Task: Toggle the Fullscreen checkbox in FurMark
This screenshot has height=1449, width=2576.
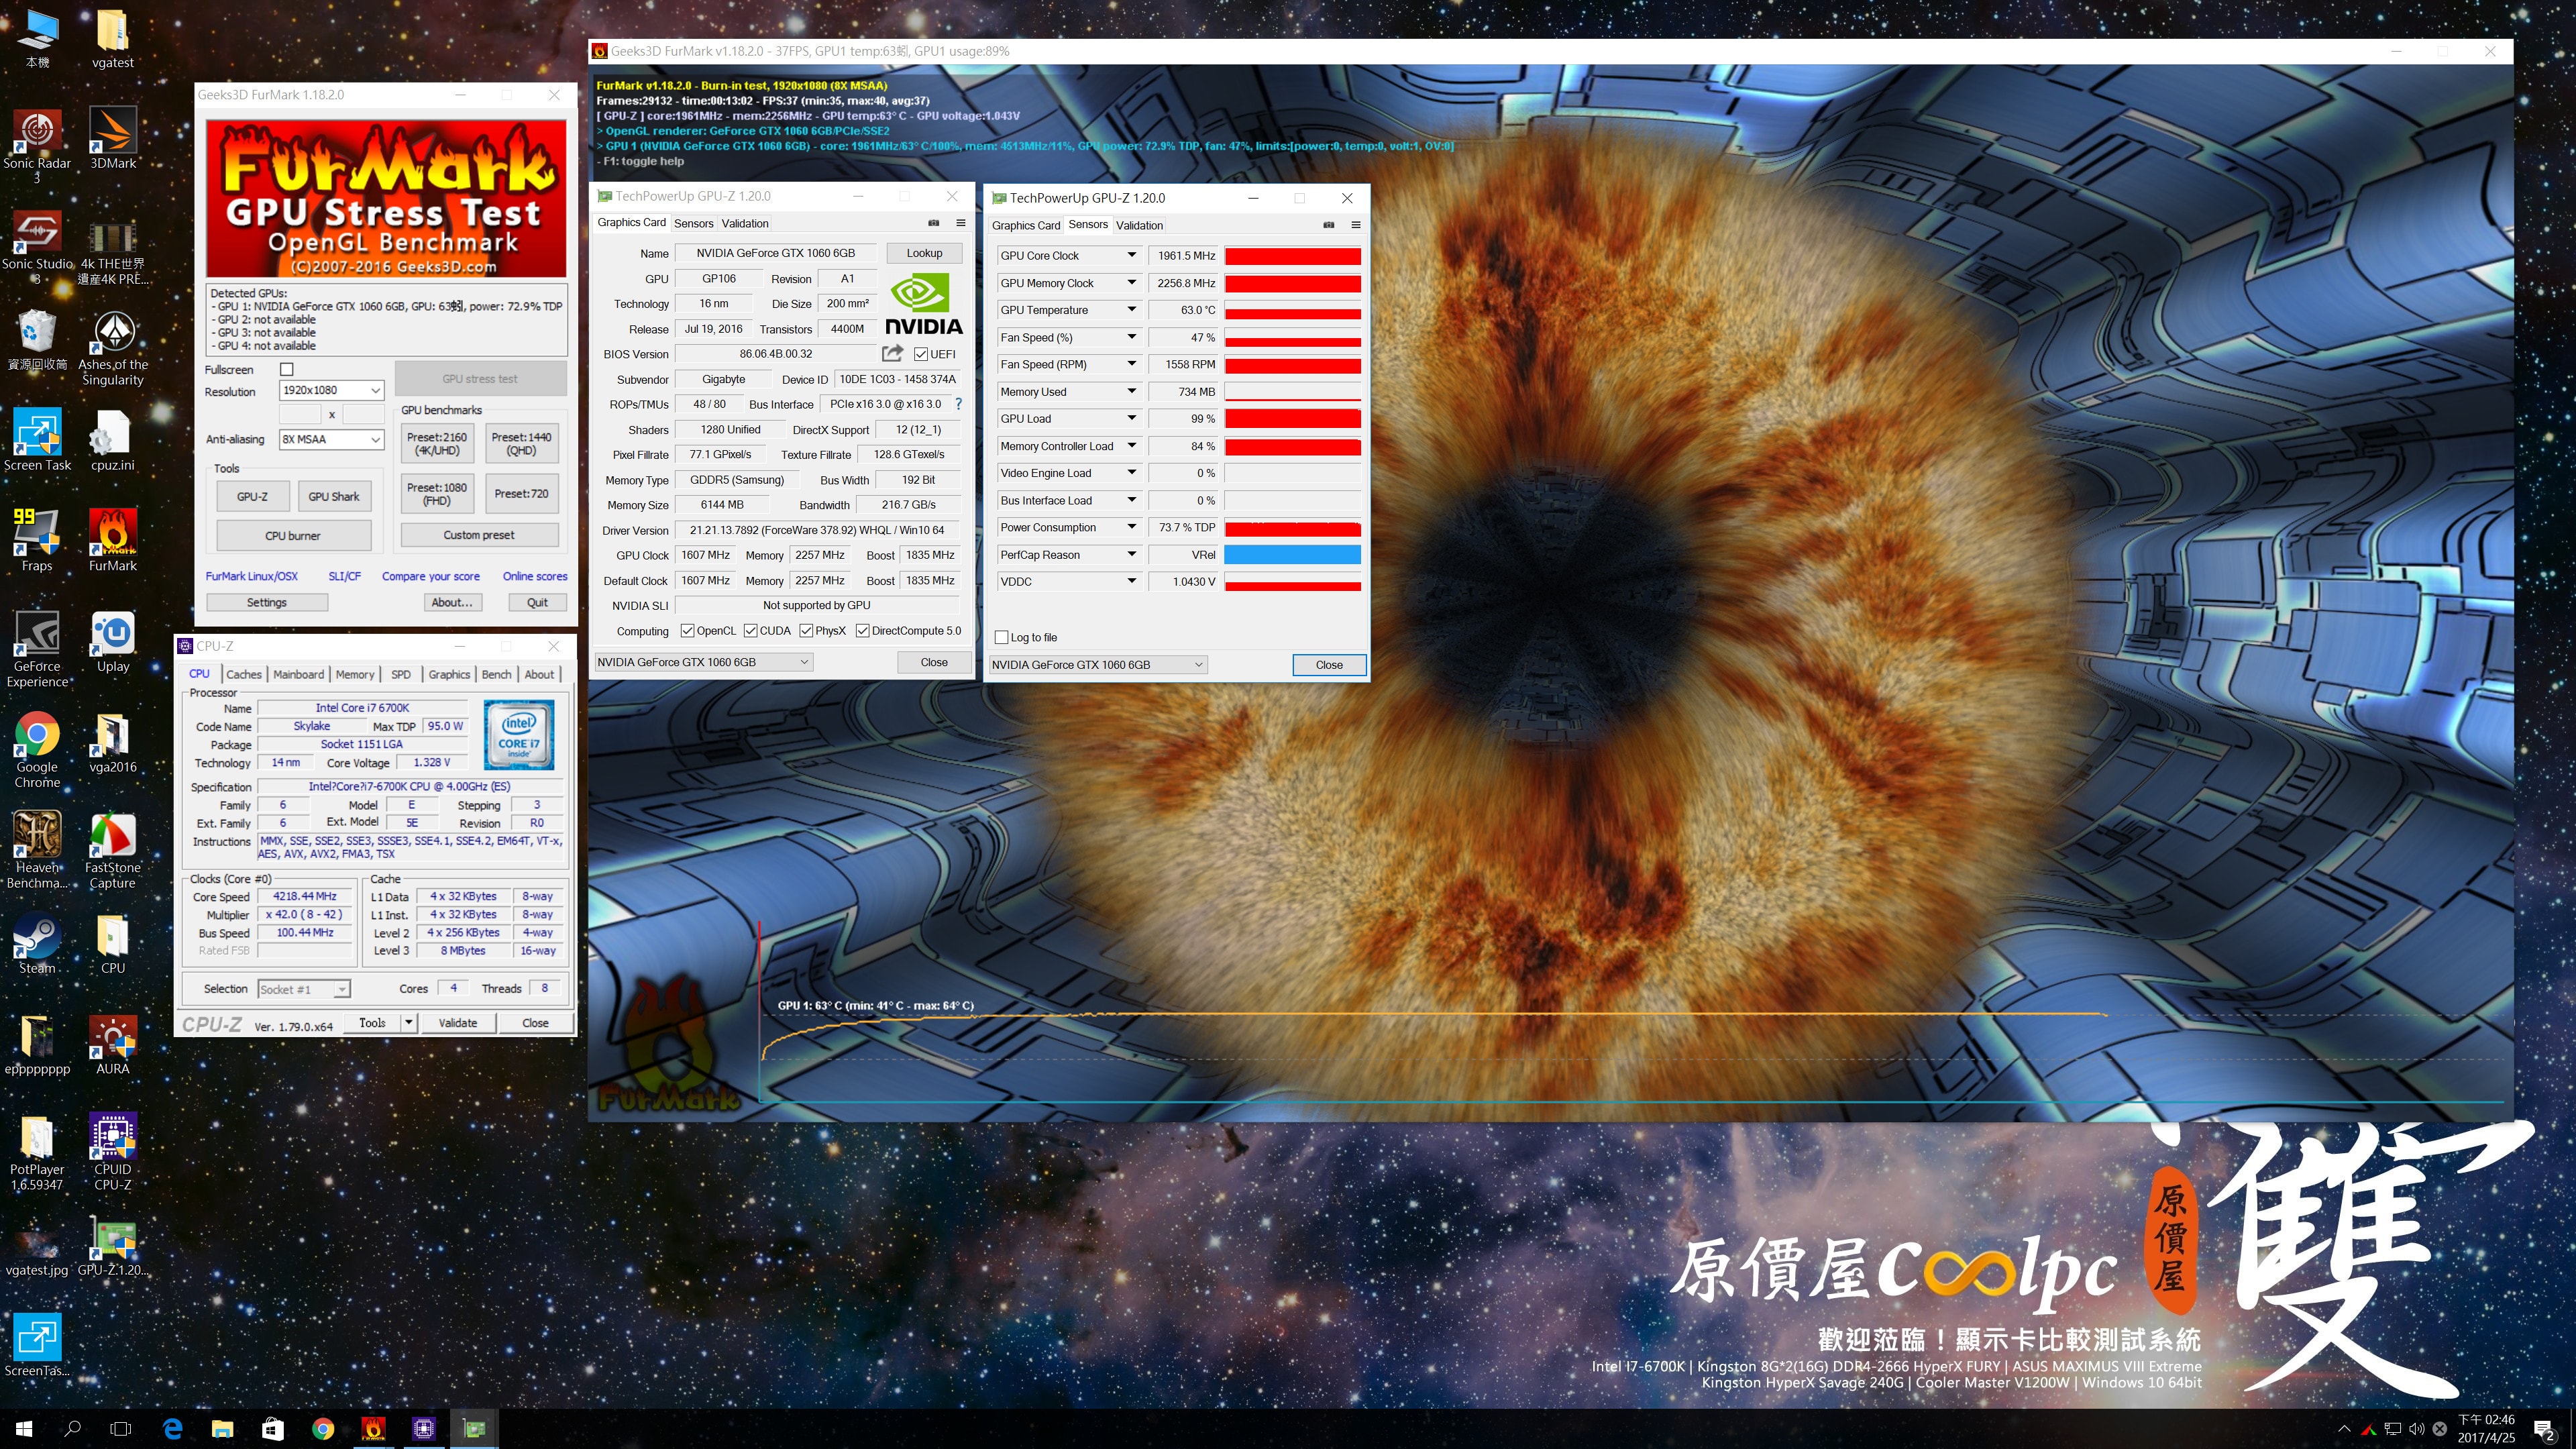Action: 287,369
